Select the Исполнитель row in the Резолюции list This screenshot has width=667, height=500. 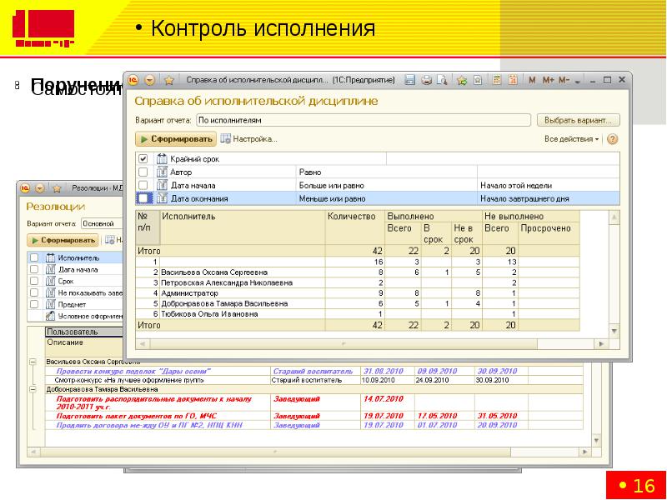point(80,258)
